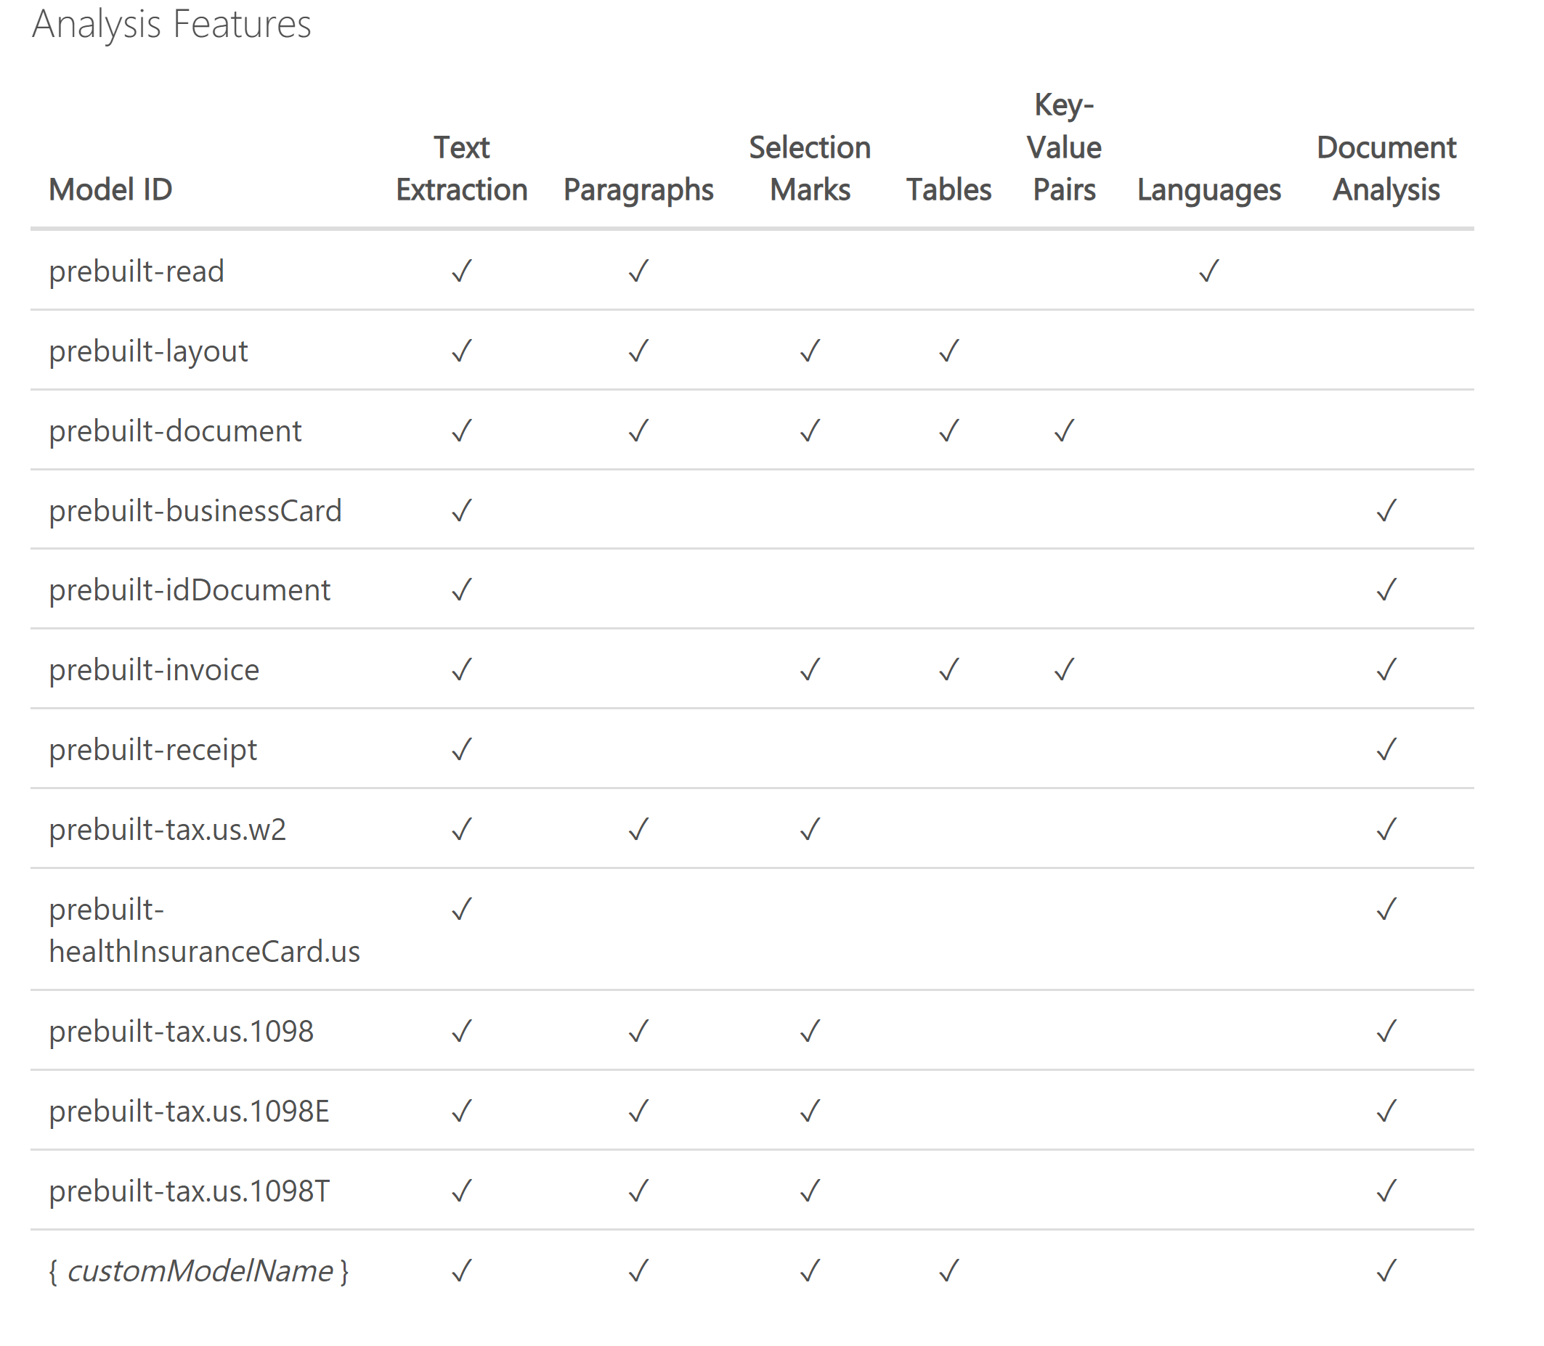Screen dimensions: 1544x1346
Task: Click the customModelName row label
Action: point(199,1271)
